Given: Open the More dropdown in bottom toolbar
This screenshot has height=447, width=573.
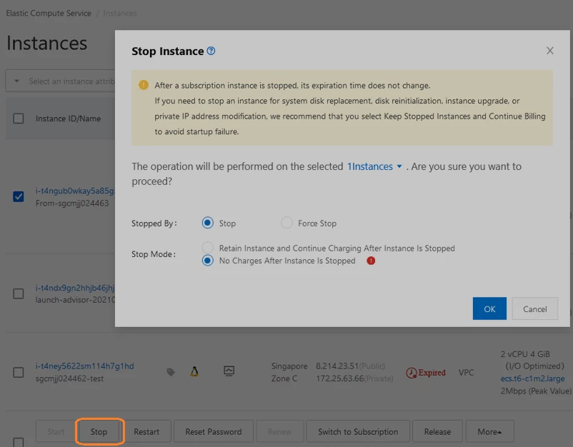Looking at the screenshot, I should pyautogui.click(x=489, y=432).
